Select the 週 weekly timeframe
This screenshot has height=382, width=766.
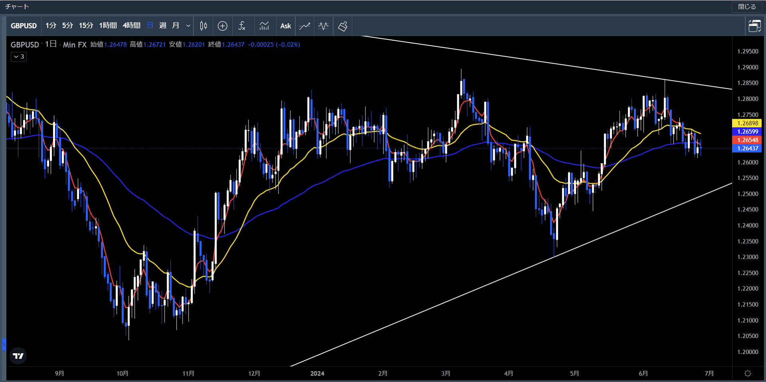[x=163, y=26]
